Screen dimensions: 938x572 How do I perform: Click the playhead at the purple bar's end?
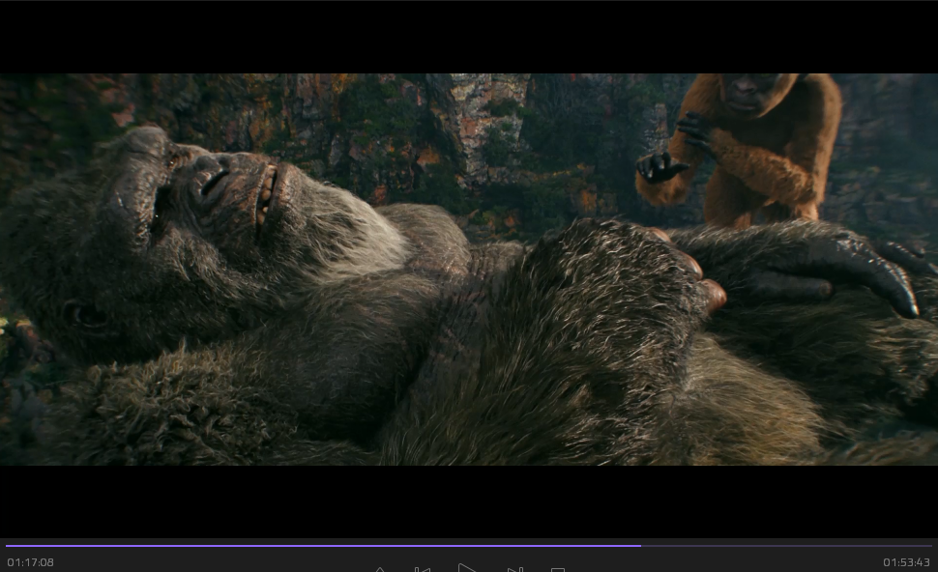[x=640, y=546]
